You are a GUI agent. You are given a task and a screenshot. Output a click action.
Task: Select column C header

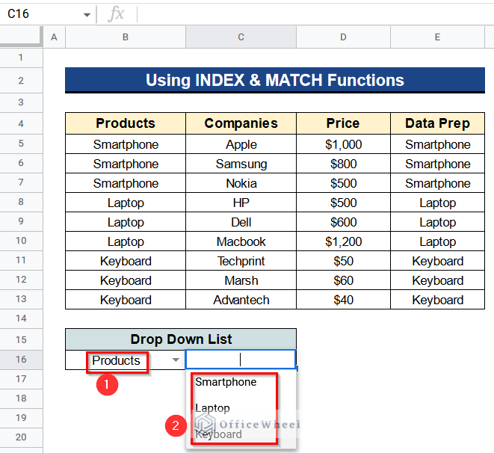pyautogui.click(x=241, y=37)
